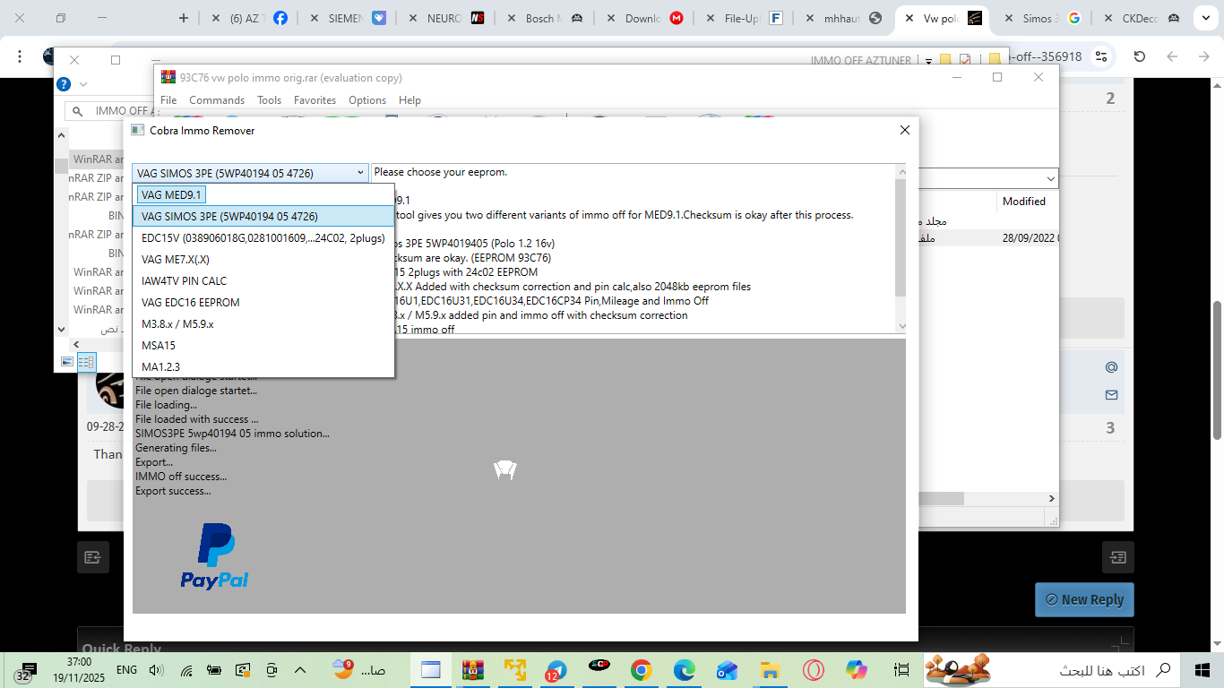Click New Reply button on the forum
The image size is (1224, 688).
point(1084,599)
